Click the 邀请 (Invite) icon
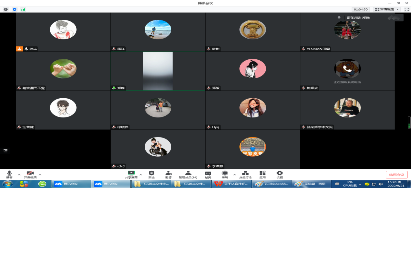 pyautogui.click(x=168, y=175)
